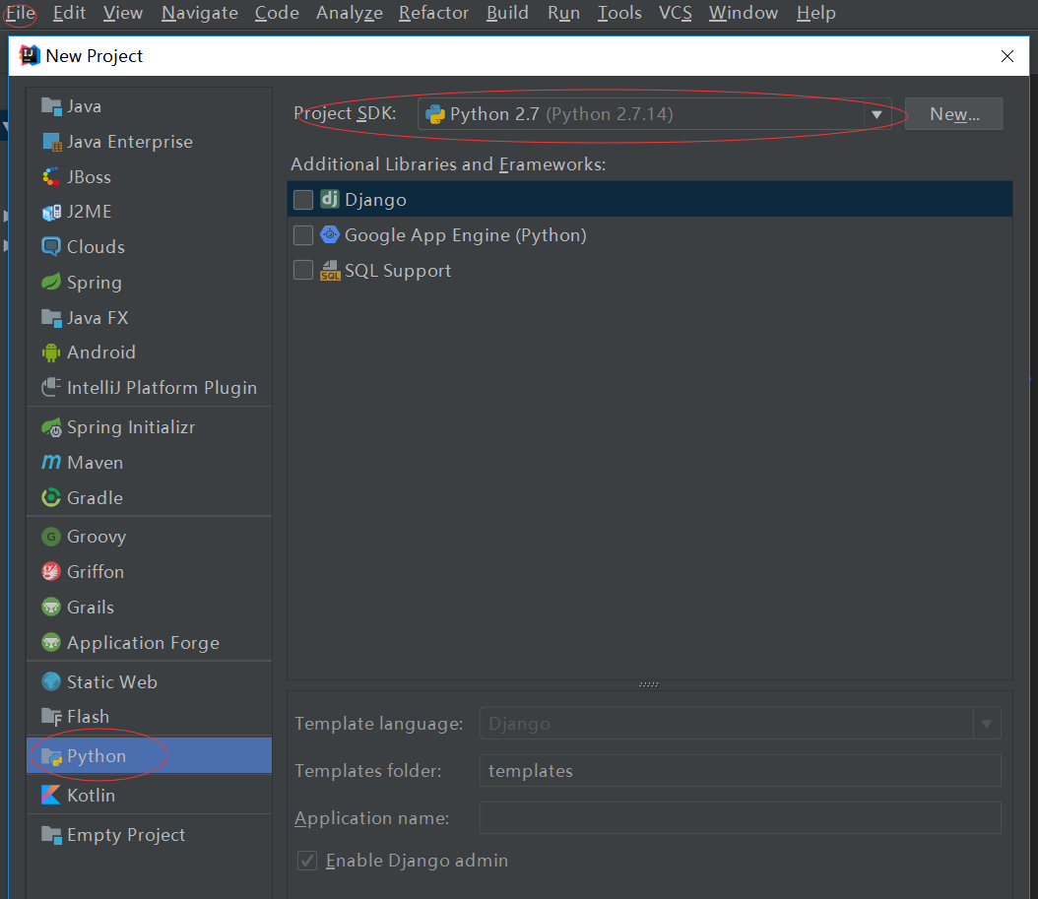The width and height of the screenshot is (1038, 899).
Task: Click the New... SDK button
Action: point(954,114)
